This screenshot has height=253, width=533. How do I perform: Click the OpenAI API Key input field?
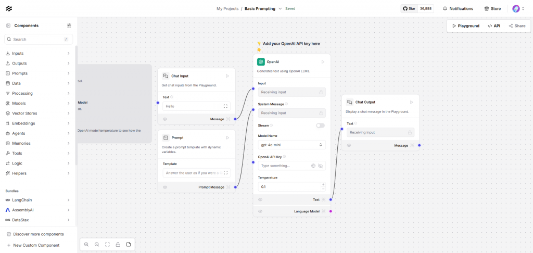pos(291,166)
